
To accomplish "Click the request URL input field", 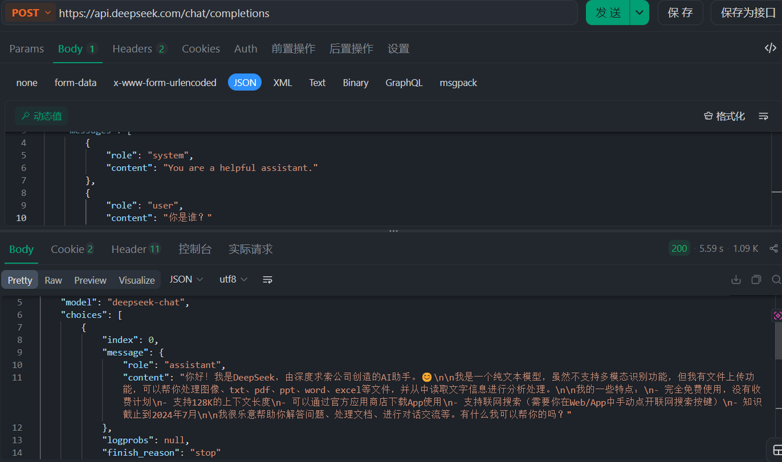I will click(316, 13).
